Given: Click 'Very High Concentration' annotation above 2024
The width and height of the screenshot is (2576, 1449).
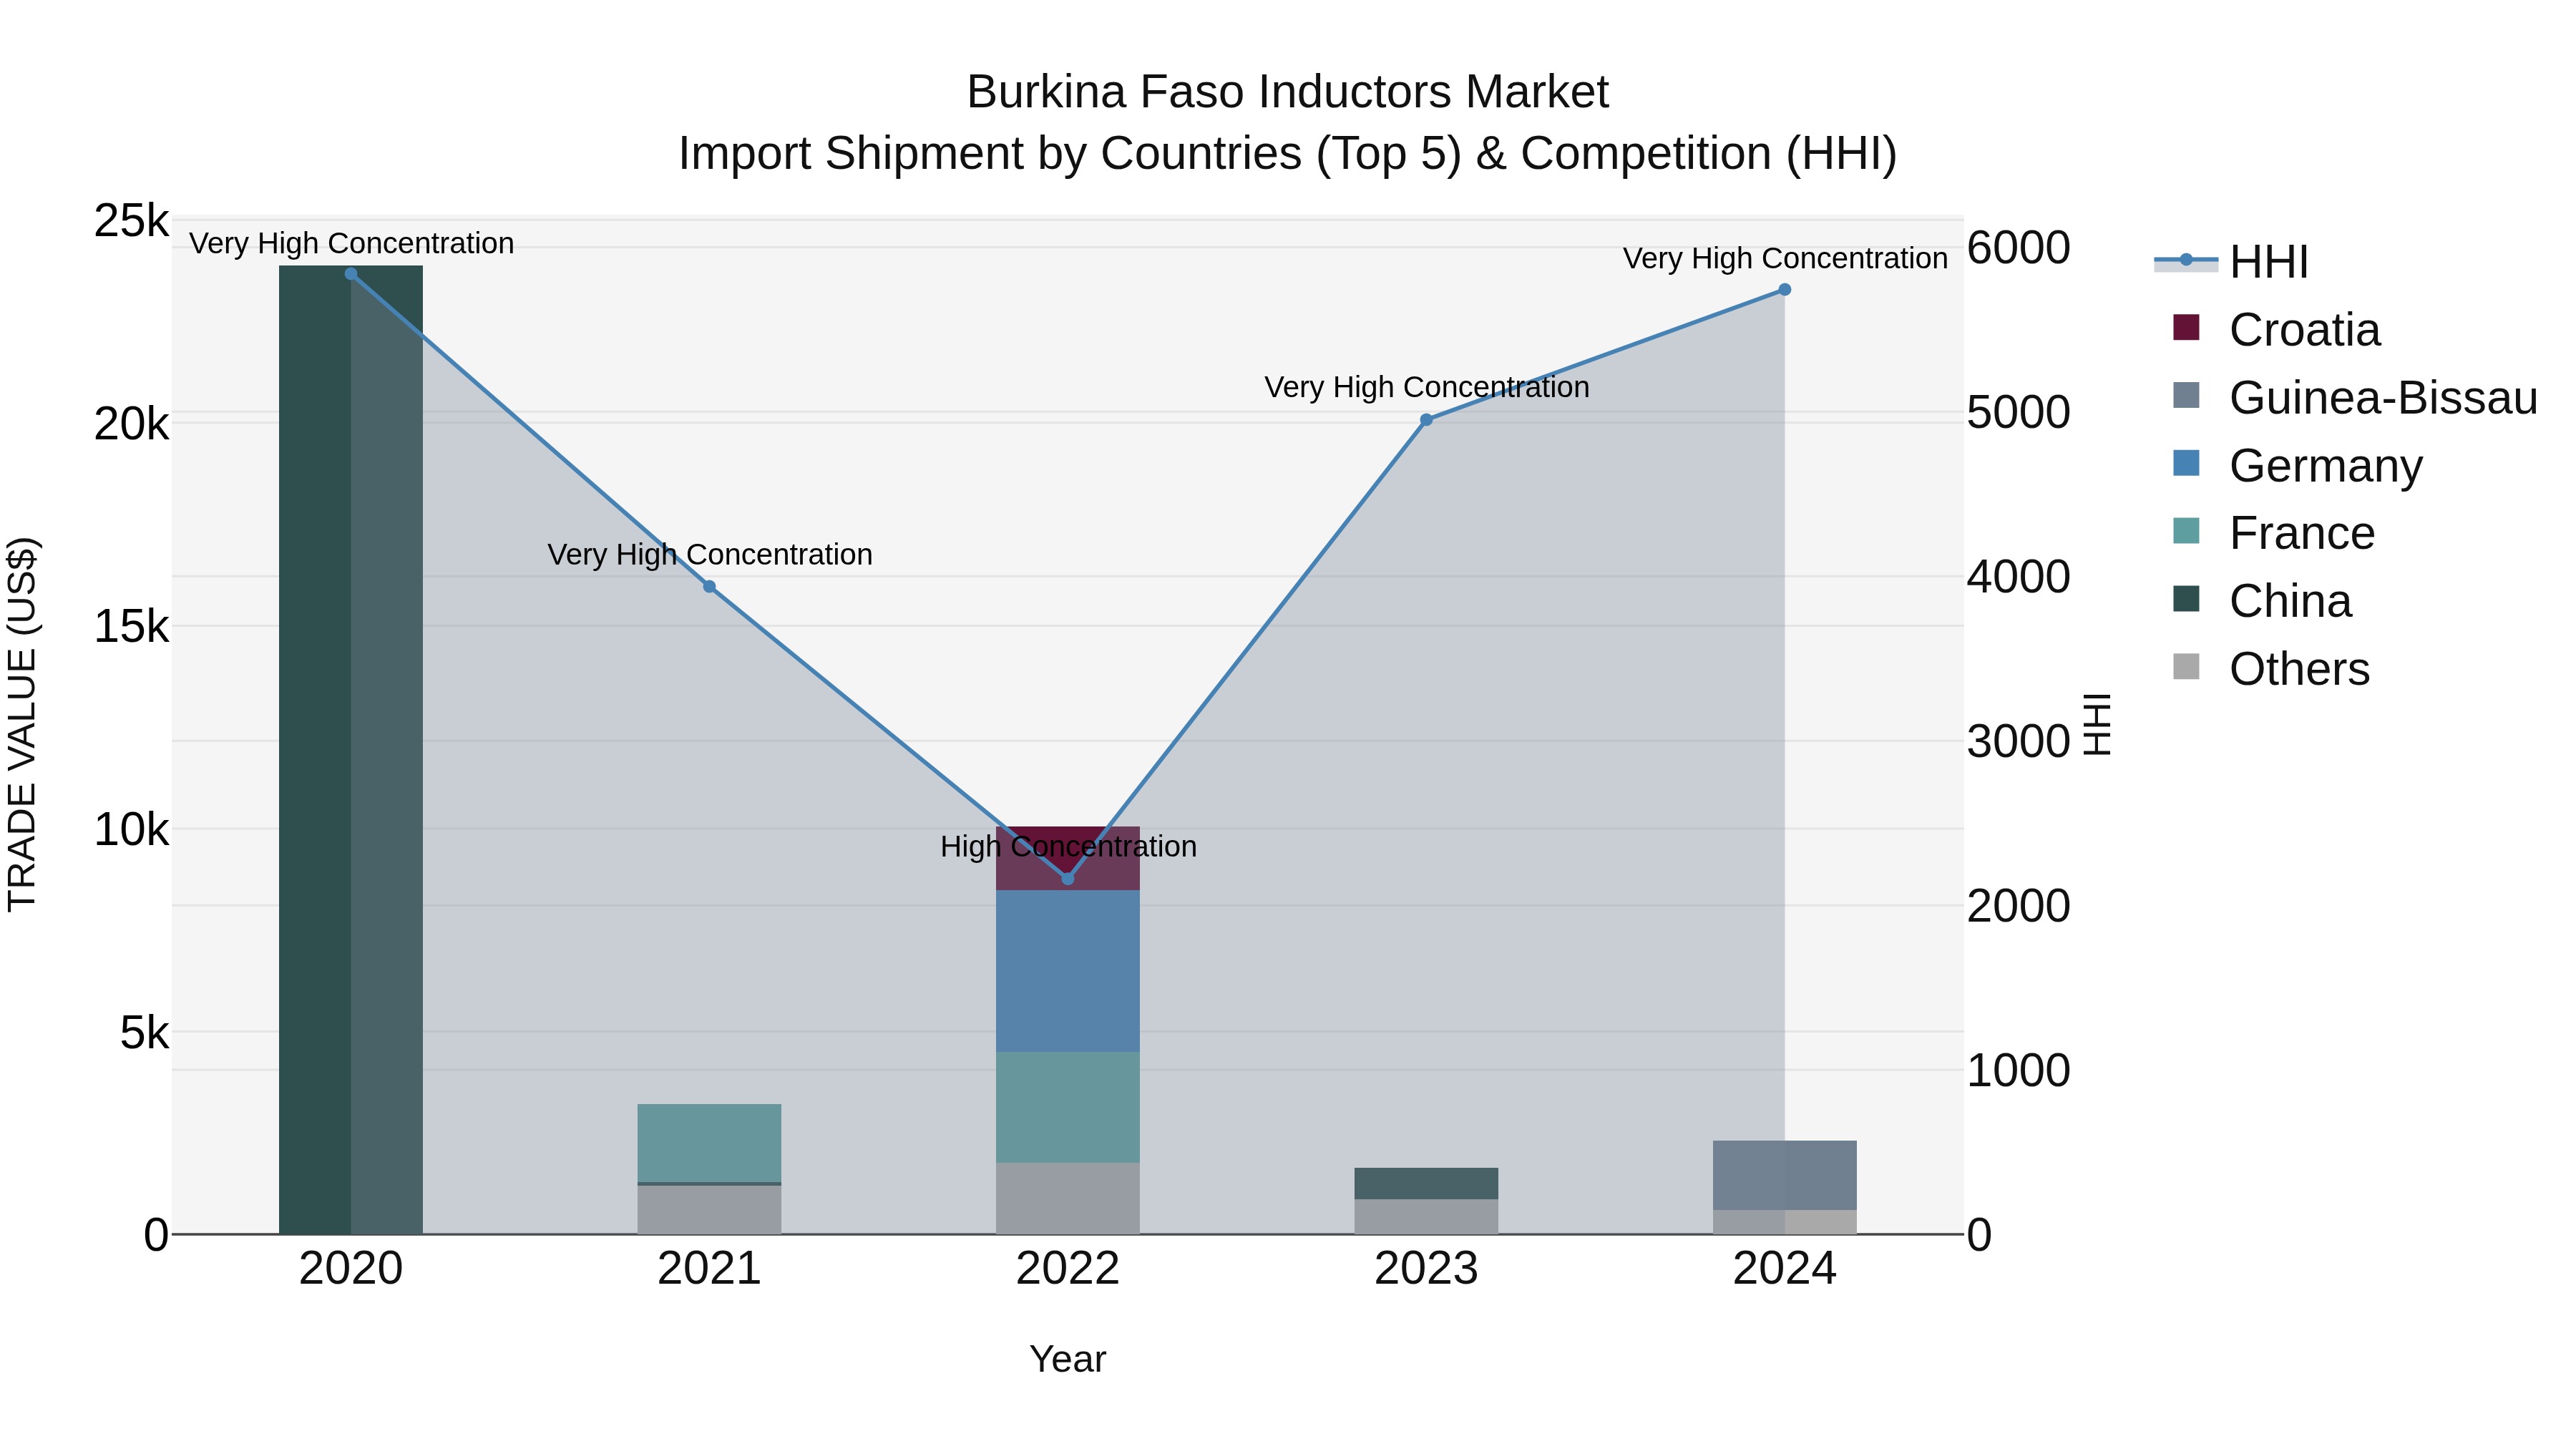Looking at the screenshot, I should pos(1785,258).
